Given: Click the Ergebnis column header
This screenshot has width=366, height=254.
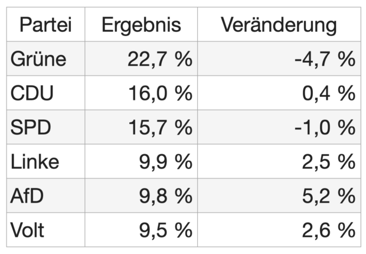Looking at the screenshot, I should coord(141,25).
